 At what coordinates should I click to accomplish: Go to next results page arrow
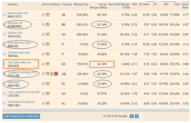point(137,116)
